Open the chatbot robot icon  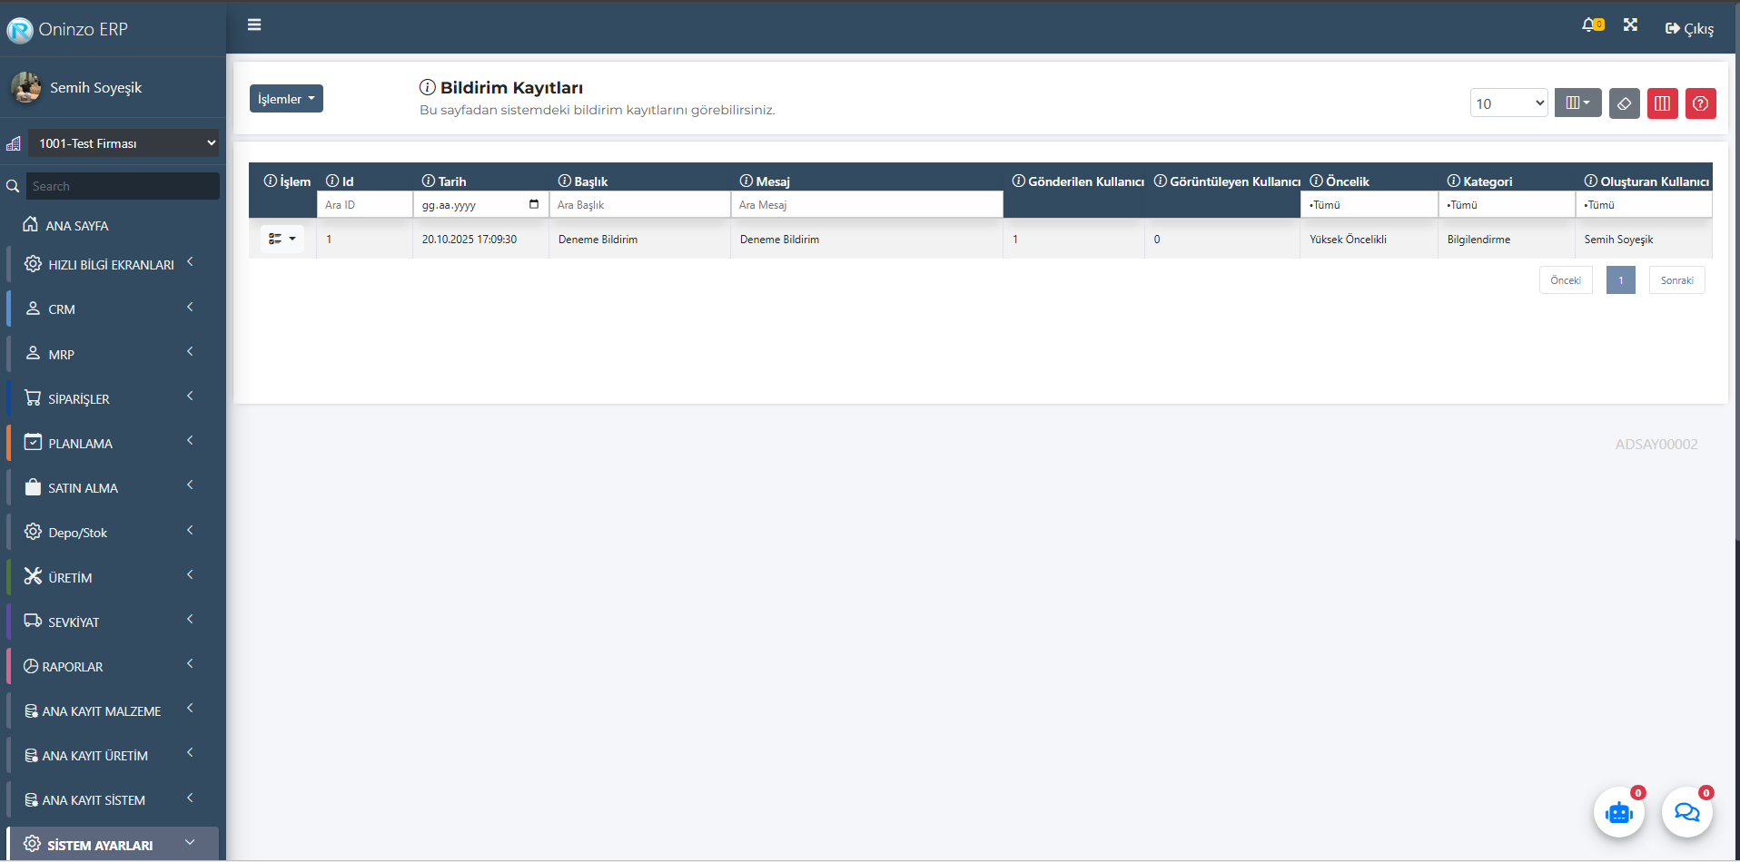1618,812
